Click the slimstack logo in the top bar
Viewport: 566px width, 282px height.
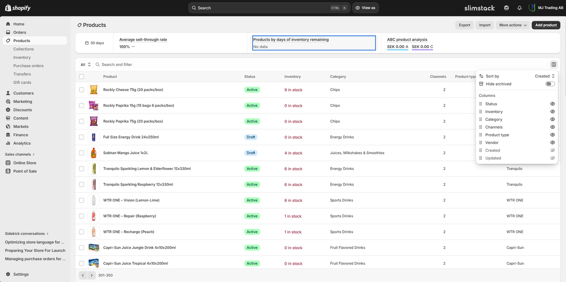[x=479, y=8]
